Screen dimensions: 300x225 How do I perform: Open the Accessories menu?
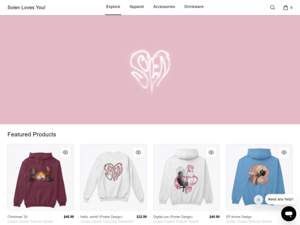164,7
